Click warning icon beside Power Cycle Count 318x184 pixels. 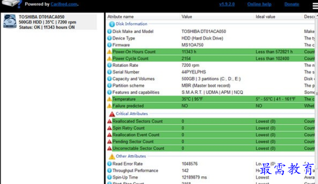coord(110,58)
